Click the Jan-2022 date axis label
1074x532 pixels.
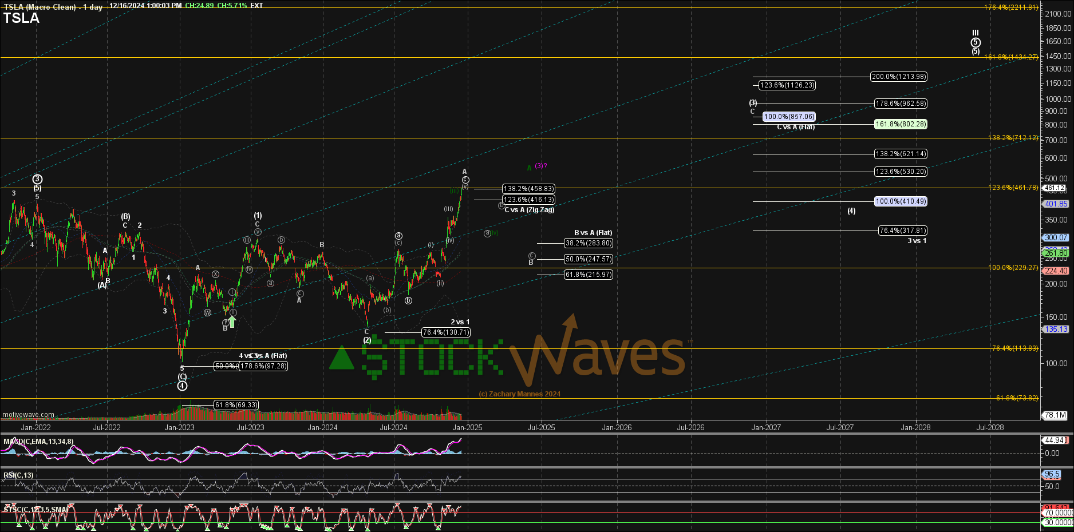[x=35, y=427]
